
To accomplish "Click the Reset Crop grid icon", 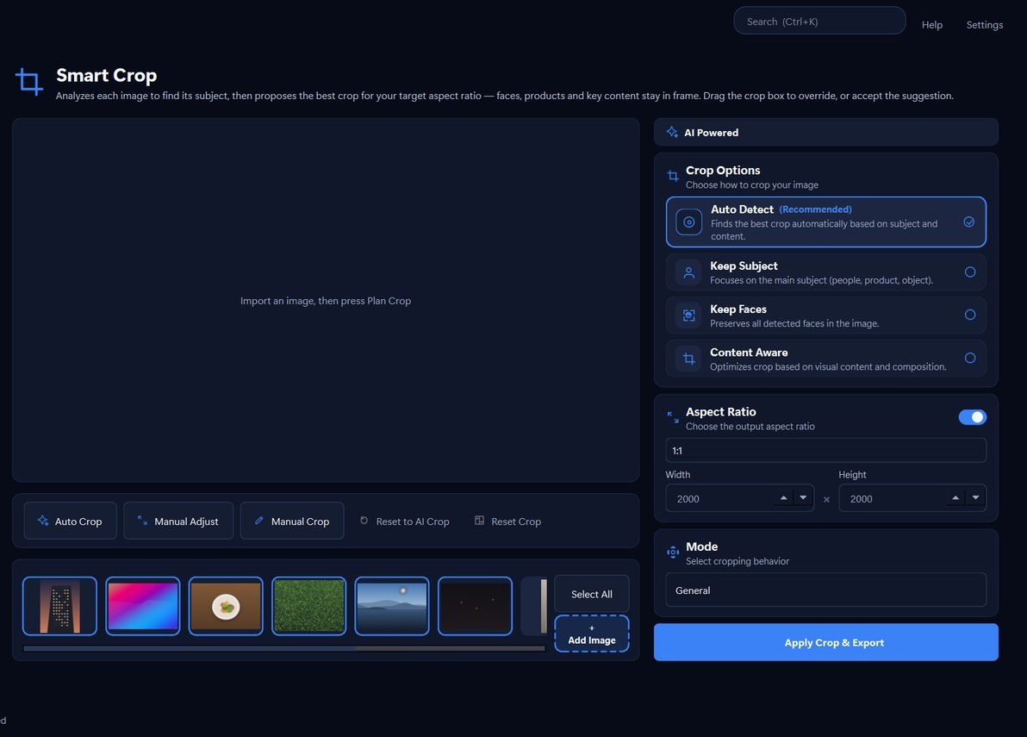I will click(479, 521).
